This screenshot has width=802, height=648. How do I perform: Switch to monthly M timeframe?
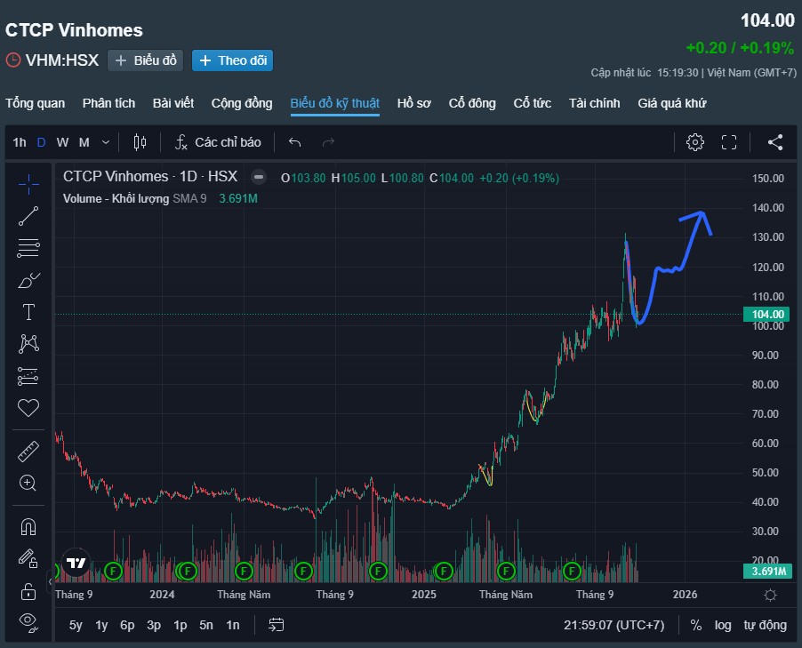tap(84, 142)
